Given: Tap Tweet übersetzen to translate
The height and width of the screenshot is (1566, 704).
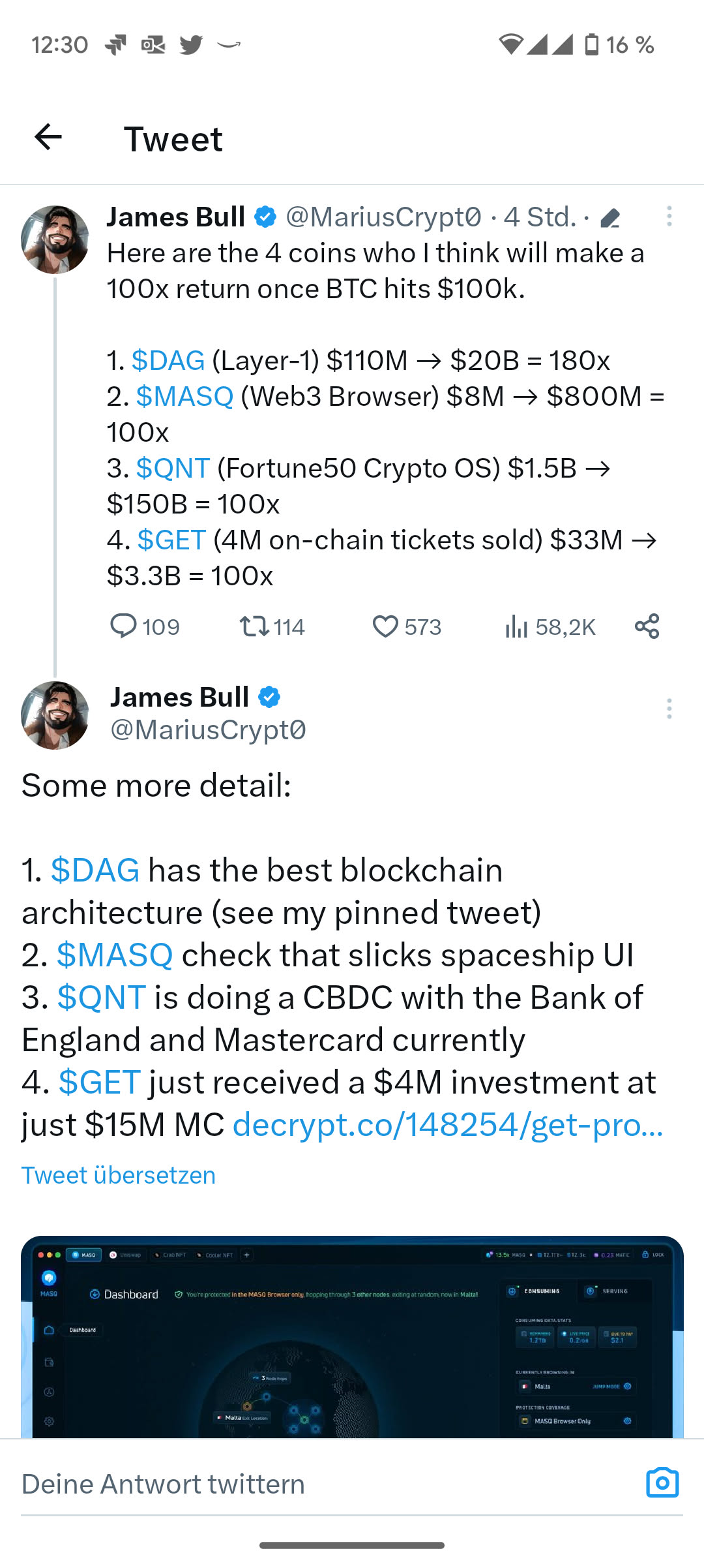Looking at the screenshot, I should point(119,1175).
